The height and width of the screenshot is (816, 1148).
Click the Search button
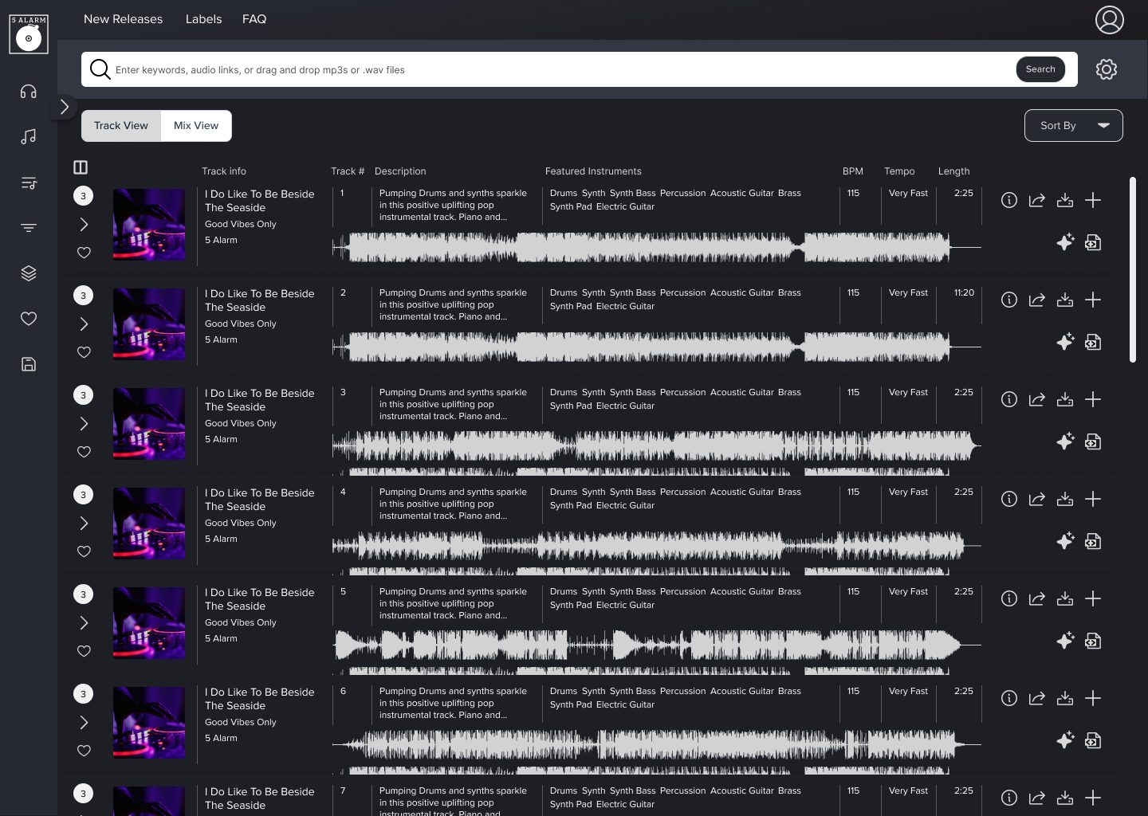click(1040, 69)
